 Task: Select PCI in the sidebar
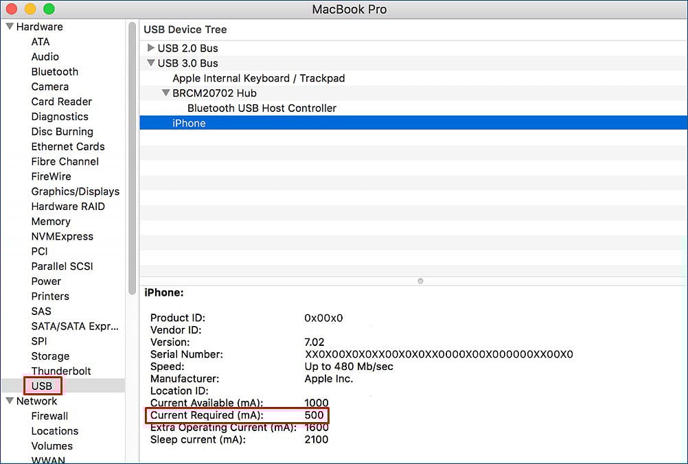(x=40, y=251)
